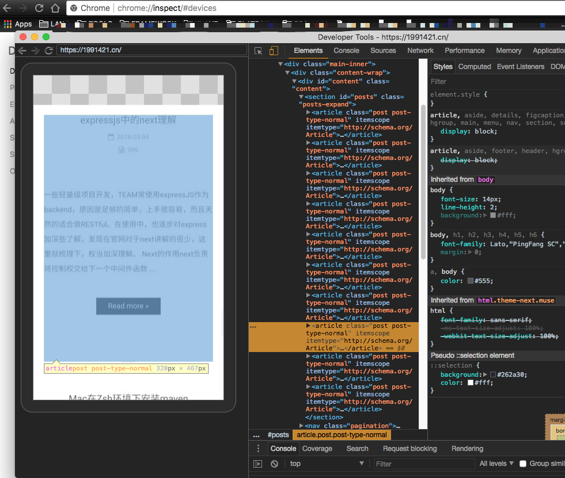
Task: Open the All levels log dropdown
Action: [x=496, y=464]
